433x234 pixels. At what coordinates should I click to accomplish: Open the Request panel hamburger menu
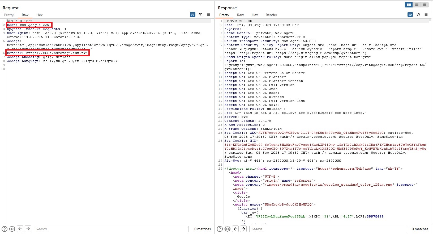209,14
